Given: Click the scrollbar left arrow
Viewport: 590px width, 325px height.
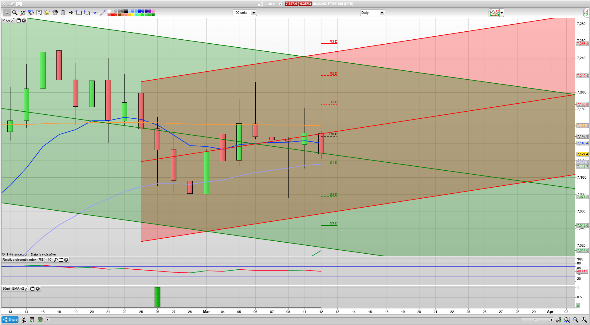Looking at the screenshot, I should [x=47, y=320].
